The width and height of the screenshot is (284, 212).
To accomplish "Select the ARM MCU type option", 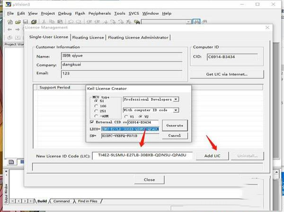I will (x=96, y=116).
